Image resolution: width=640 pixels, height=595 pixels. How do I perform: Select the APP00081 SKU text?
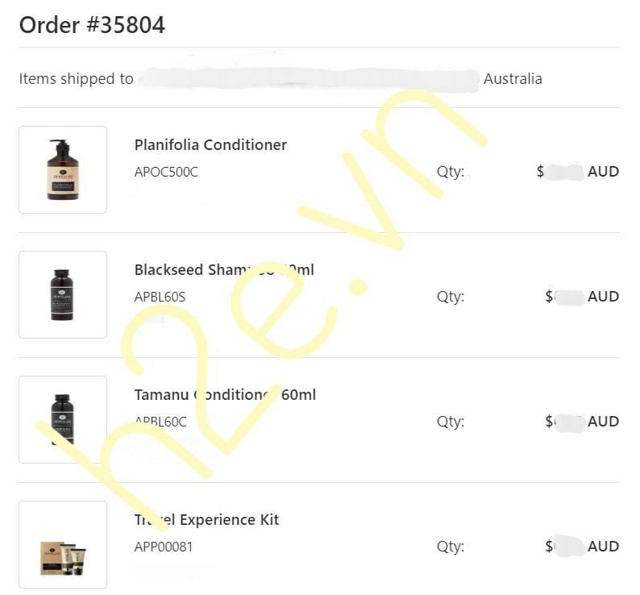164,547
